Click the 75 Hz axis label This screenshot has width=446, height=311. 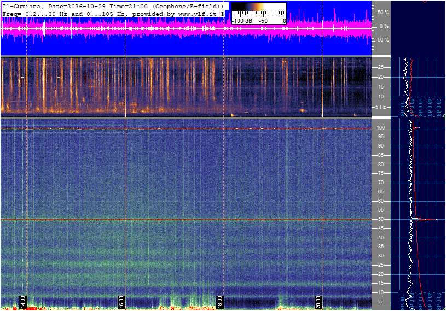tap(380, 173)
